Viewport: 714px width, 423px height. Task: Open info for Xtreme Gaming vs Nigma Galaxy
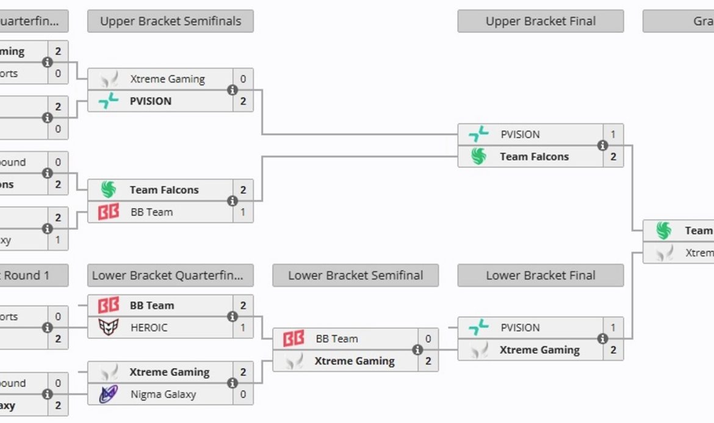[232, 383]
